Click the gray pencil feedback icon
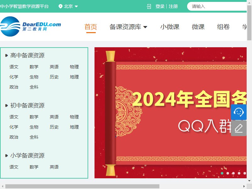Image resolution: width=252 pixels, height=189 pixels. coord(239,128)
